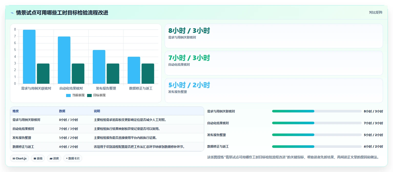Click the title 情景试点可用哪些工时目标检验流程改进
Screen dimensions: 393x172
coord(62,13)
